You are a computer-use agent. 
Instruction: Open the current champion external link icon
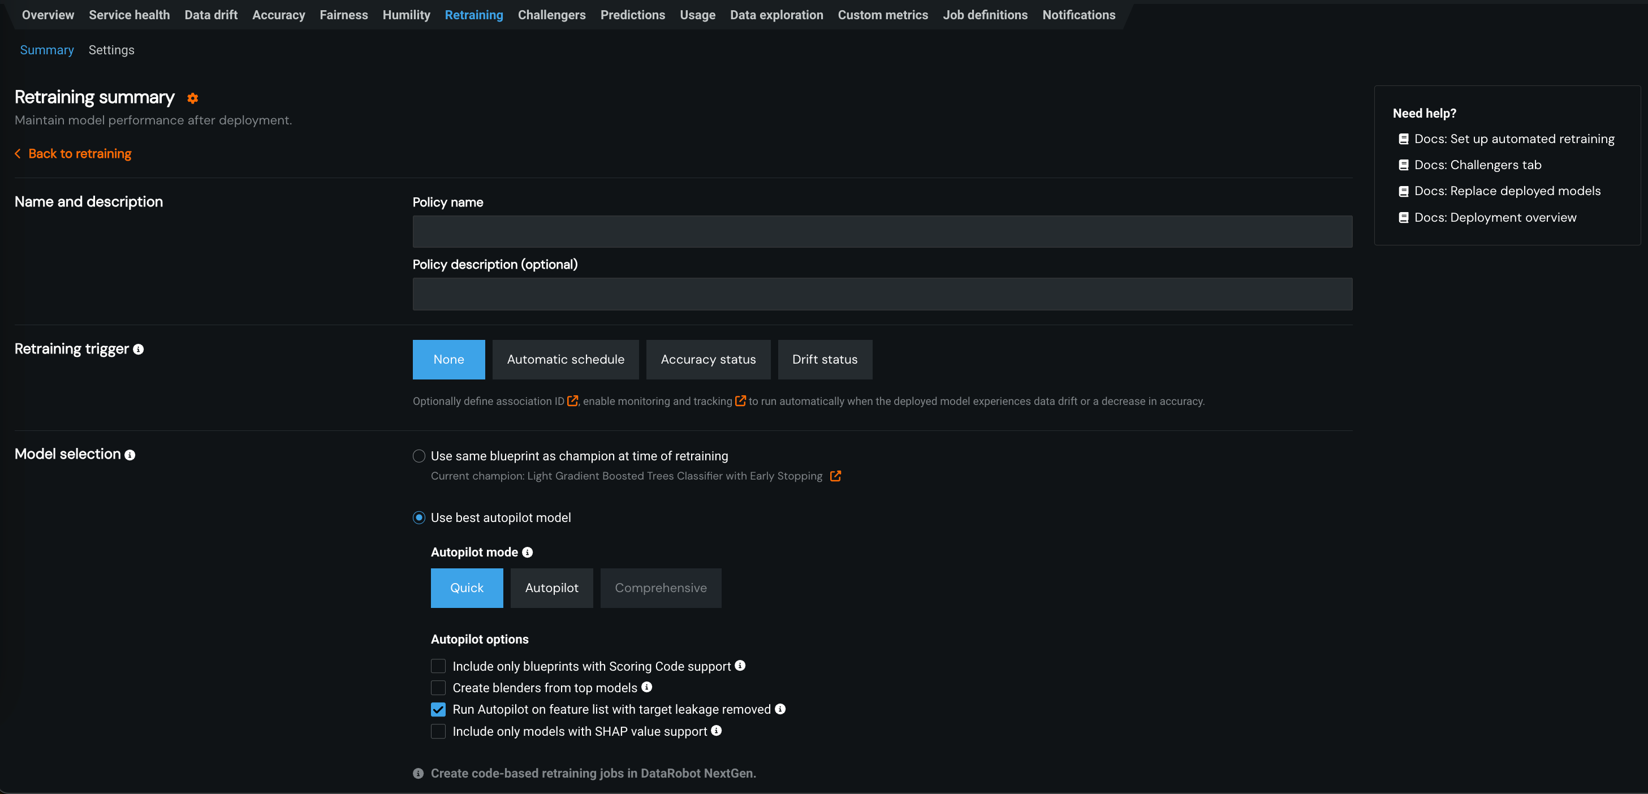[835, 476]
